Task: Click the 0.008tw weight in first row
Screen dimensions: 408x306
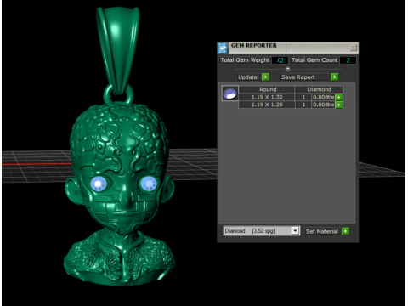Action: coord(324,97)
